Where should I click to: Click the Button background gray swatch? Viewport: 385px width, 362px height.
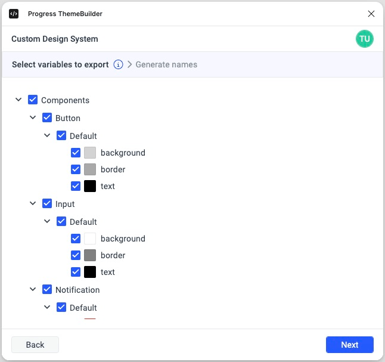[x=90, y=153]
